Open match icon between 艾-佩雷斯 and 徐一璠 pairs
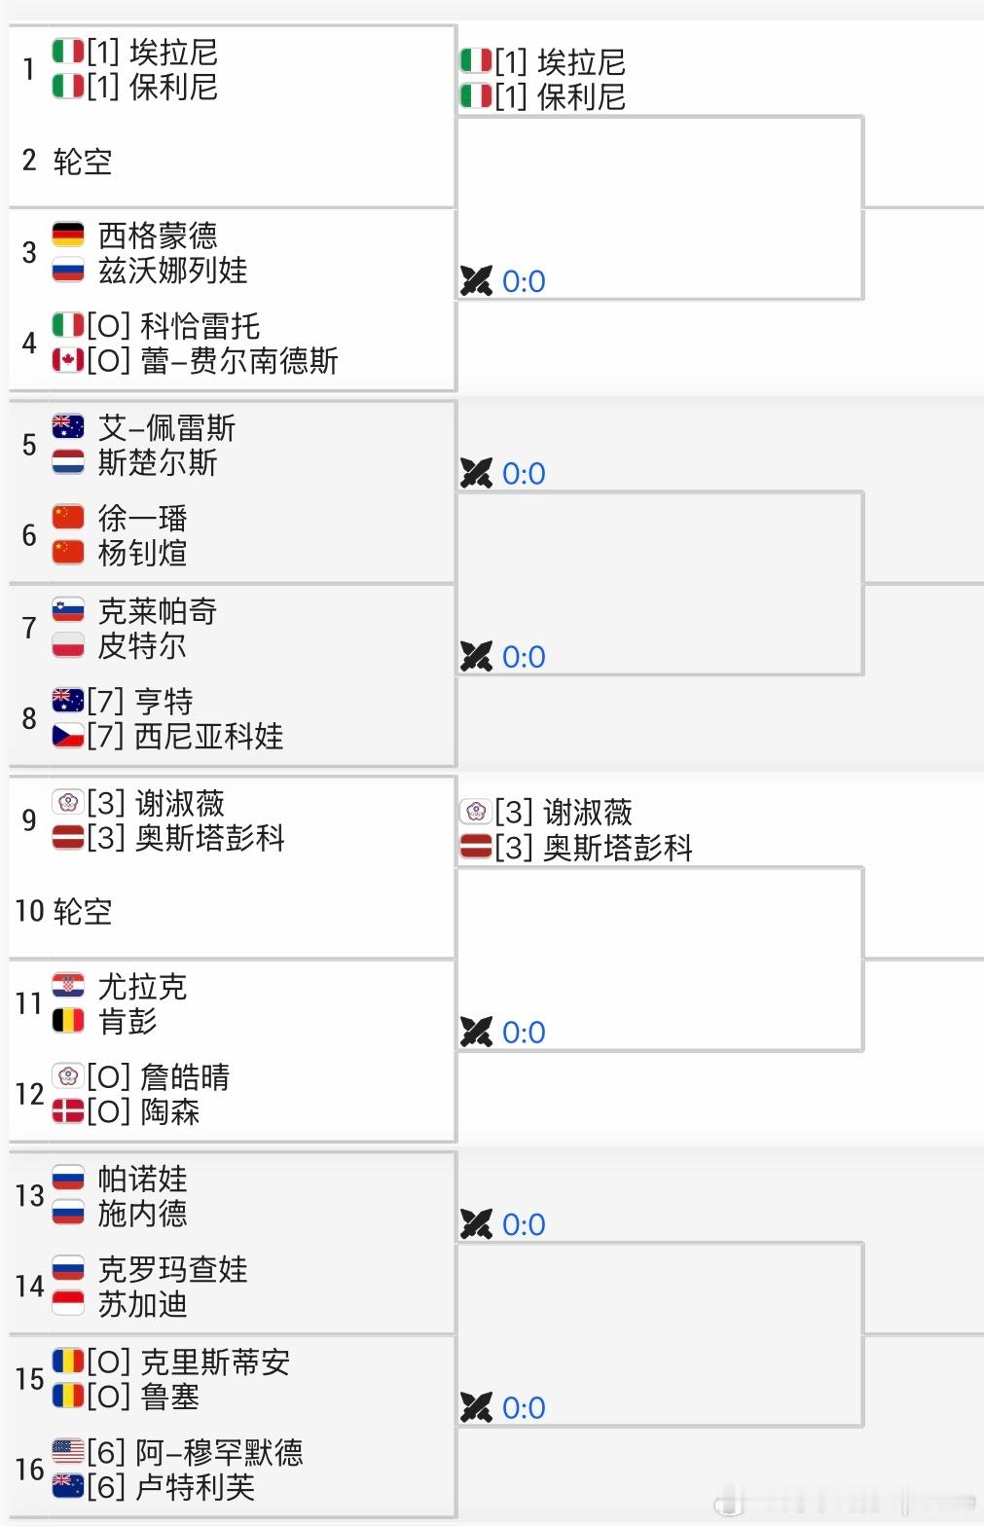This screenshot has width=984, height=1526. pyautogui.click(x=477, y=473)
